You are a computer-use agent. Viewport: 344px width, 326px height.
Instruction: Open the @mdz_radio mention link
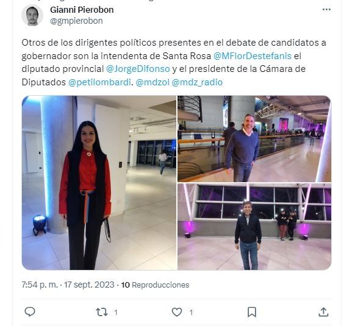tap(197, 82)
